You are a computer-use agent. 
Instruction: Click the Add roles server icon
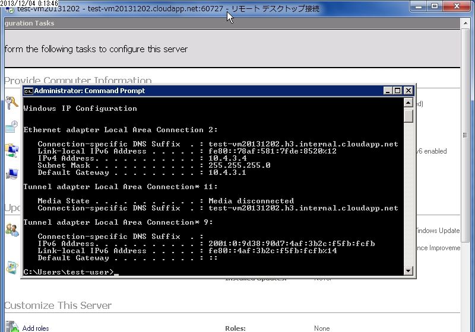point(12,327)
